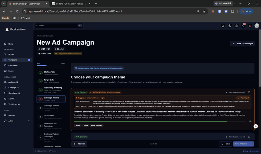261x154 pixels.
Task: Open Help & Documentation link
Action: (x=251, y=151)
